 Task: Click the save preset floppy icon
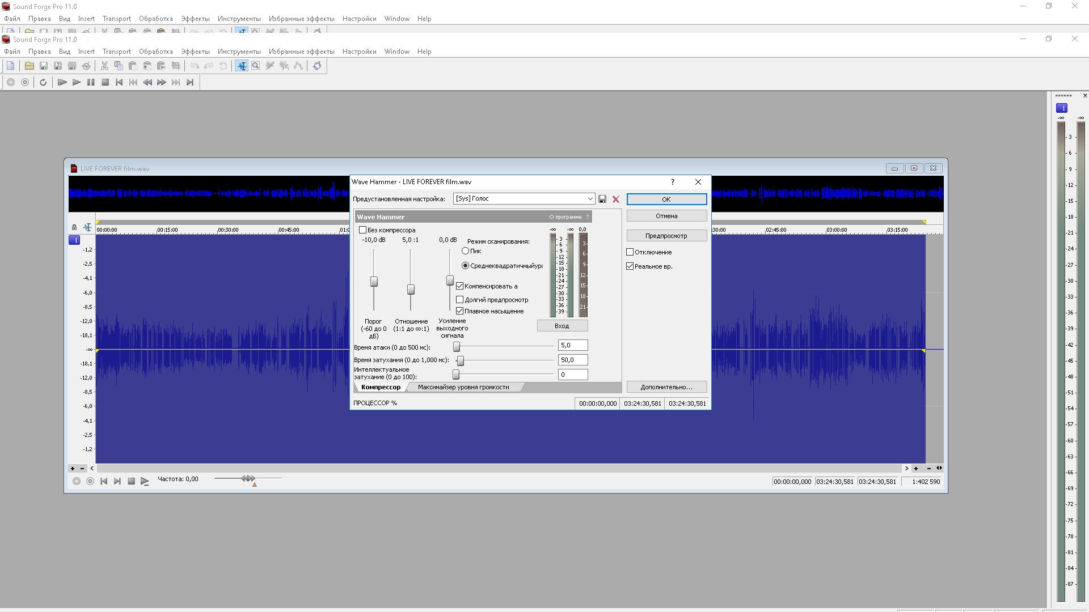(x=602, y=199)
